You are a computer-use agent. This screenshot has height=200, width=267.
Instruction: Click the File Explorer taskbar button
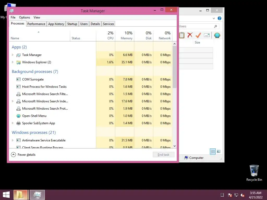click(x=21, y=195)
